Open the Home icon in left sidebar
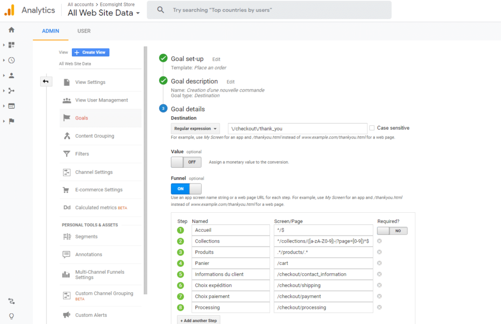Screen dimensions: 501x324 pos(12,30)
